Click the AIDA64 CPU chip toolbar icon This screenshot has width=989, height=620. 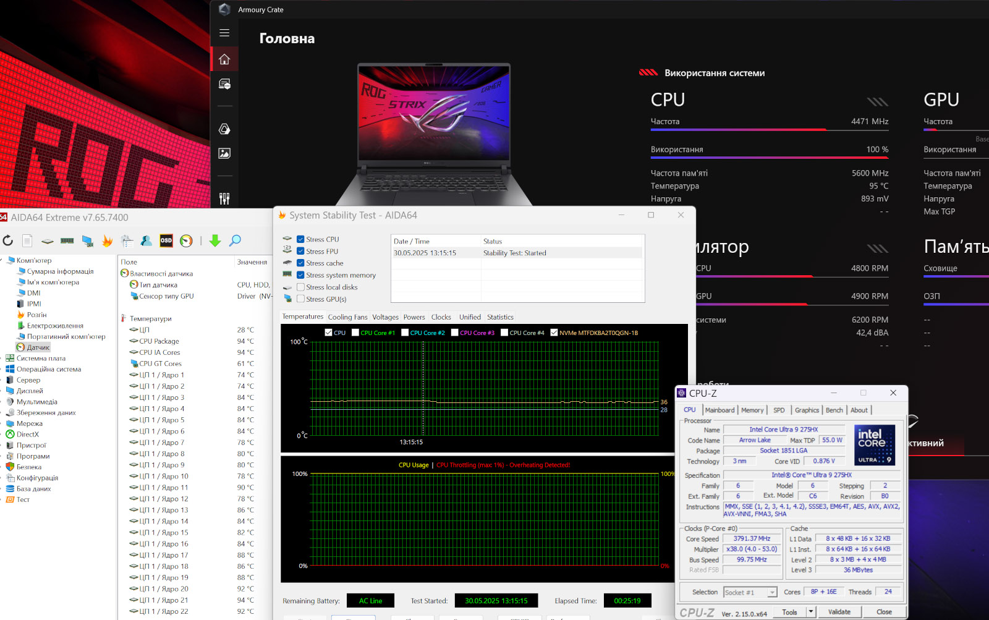48,241
